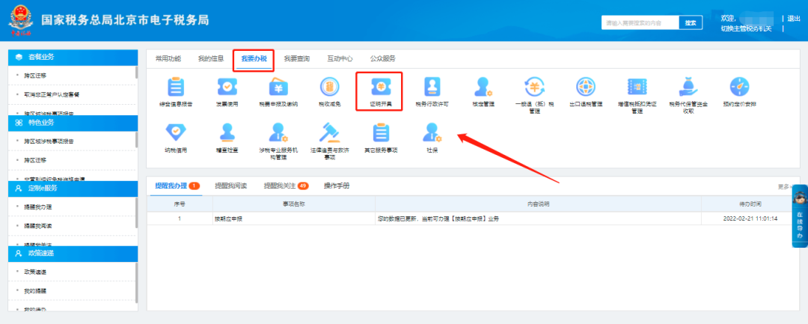The height and width of the screenshot is (324, 808).
Task: Open 稽查检查 stamp icon
Action: 227,132
